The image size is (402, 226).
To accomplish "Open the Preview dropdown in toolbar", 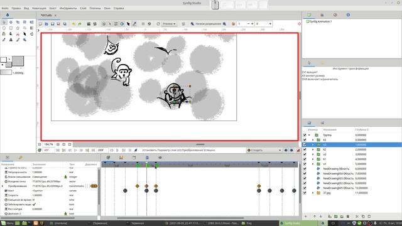I will pos(169,24).
